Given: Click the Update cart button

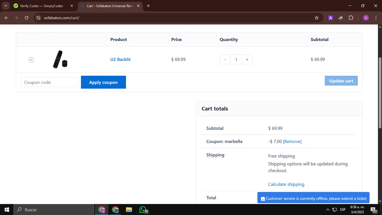Looking at the screenshot, I should tap(341, 81).
